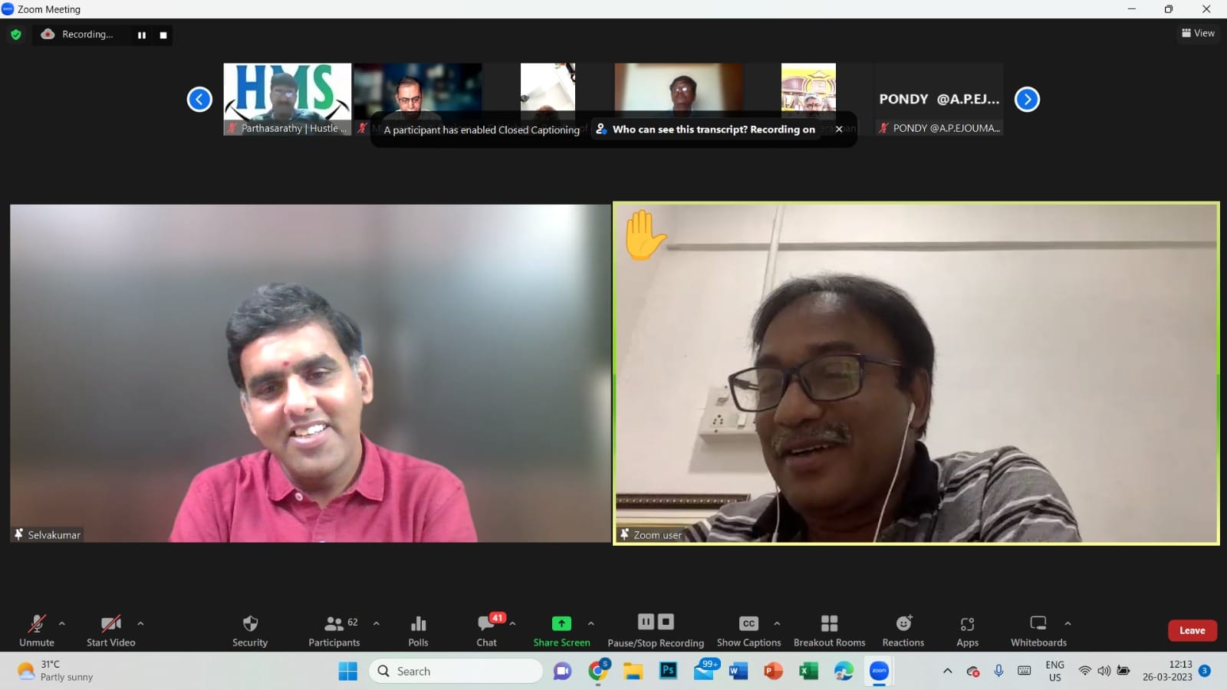Screen dimensions: 1227x690
Task: Open the Polls panel
Action: pos(418,630)
